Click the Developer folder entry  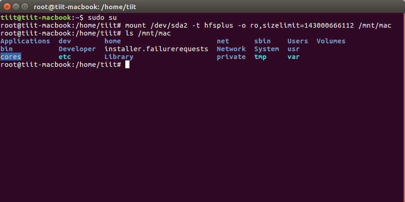77,49
